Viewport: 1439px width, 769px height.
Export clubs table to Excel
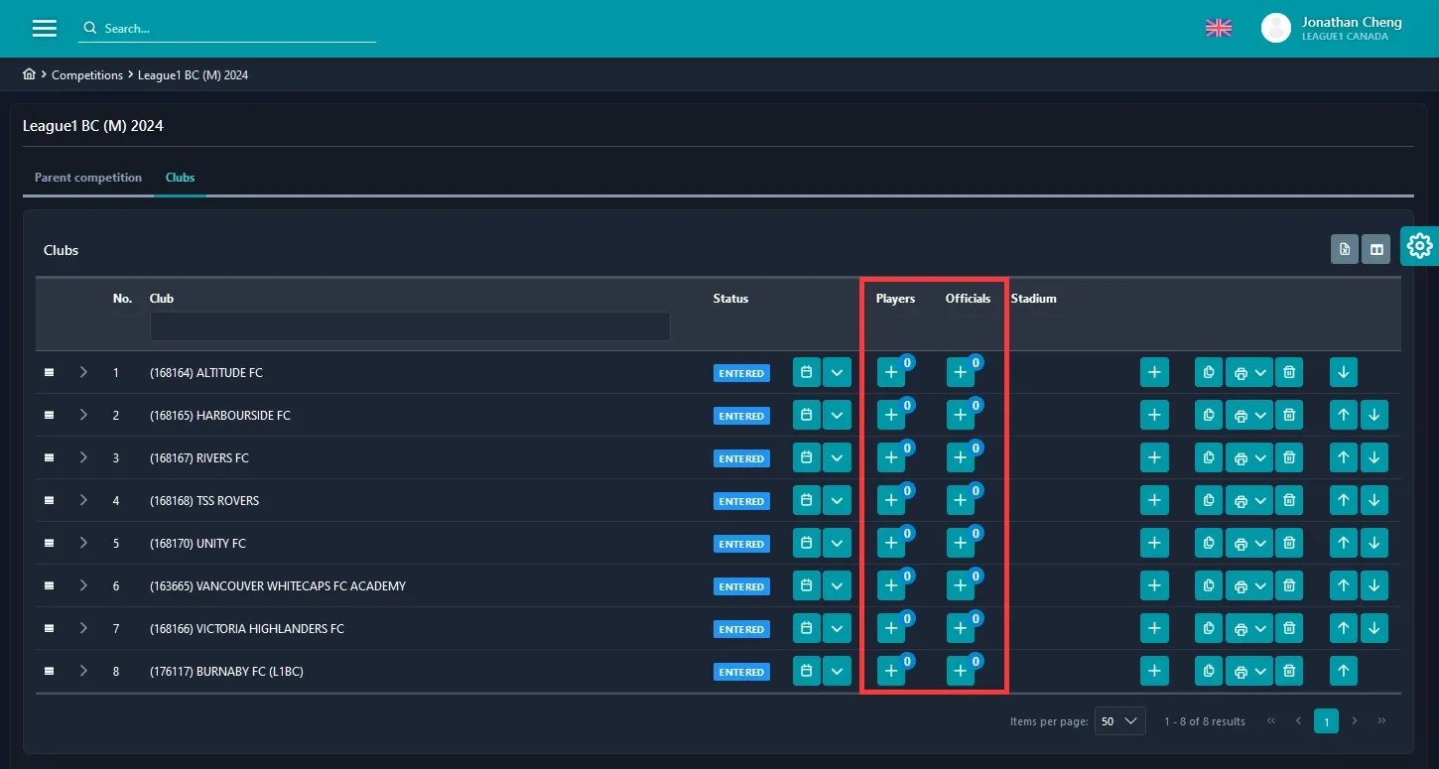point(1345,249)
